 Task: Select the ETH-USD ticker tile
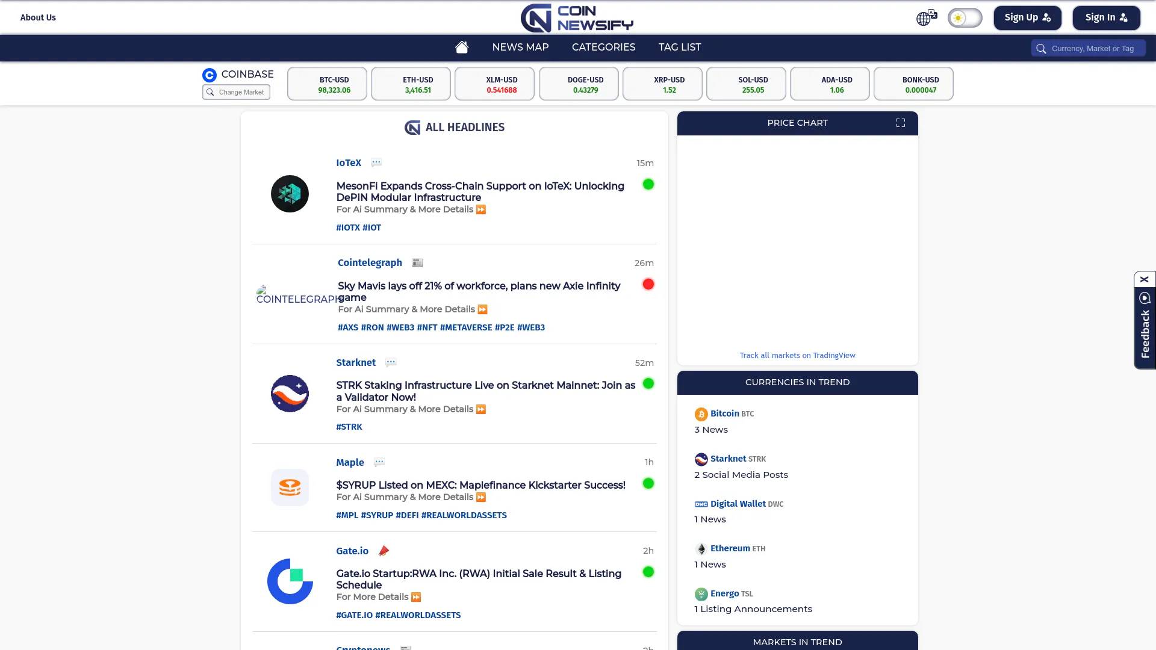tap(411, 84)
